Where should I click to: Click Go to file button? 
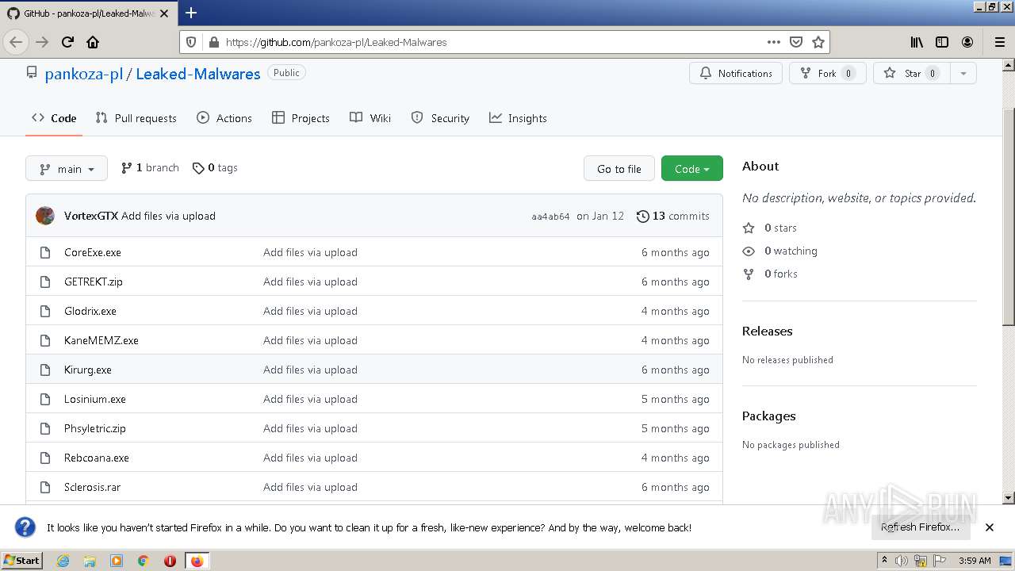coord(619,168)
